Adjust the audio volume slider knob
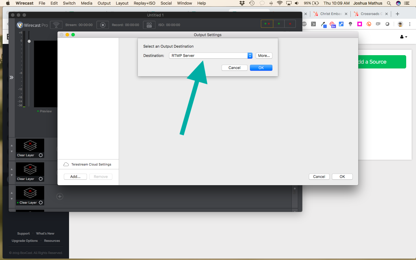 click(x=29, y=41)
